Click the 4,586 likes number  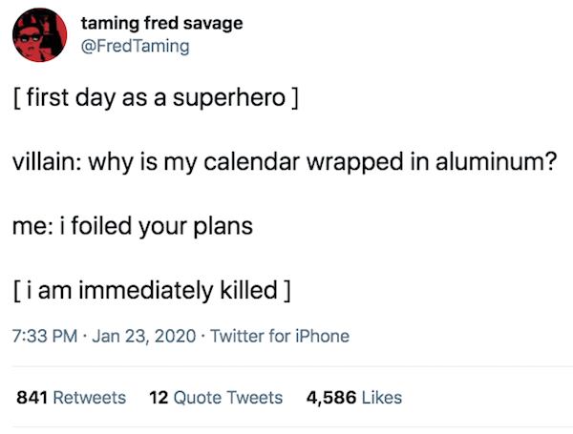point(329,397)
